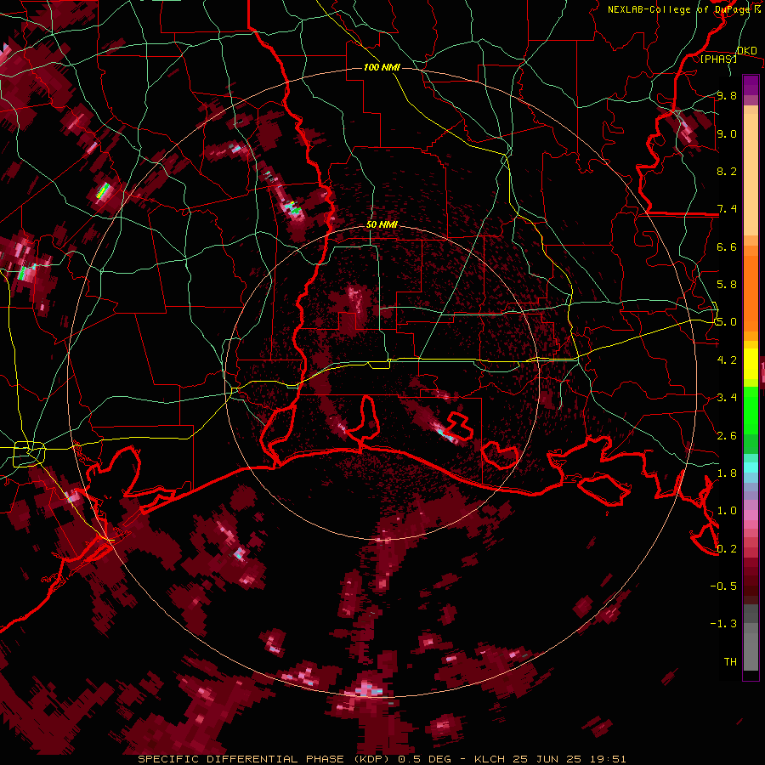Click the 5.0 scale value
The image size is (765, 765).
727,322
